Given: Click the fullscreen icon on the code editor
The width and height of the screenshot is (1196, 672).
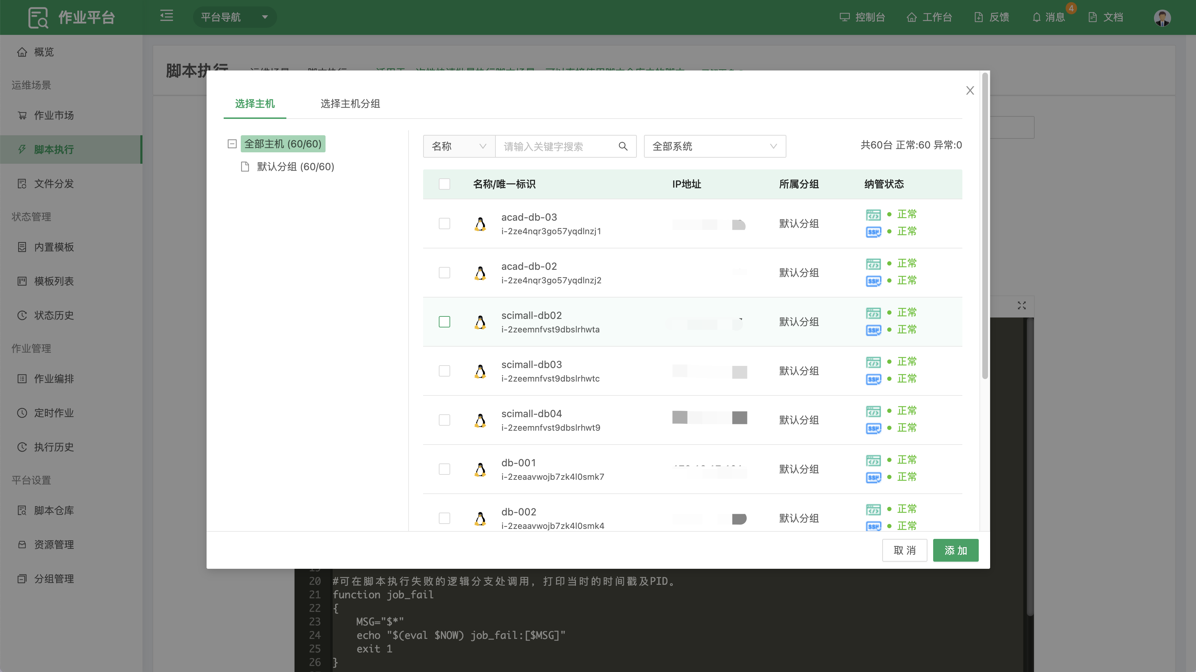Looking at the screenshot, I should coord(1021,305).
